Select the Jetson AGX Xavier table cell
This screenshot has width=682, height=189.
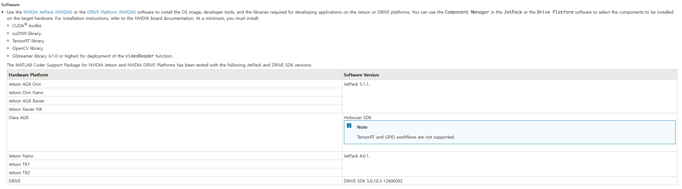[174, 101]
